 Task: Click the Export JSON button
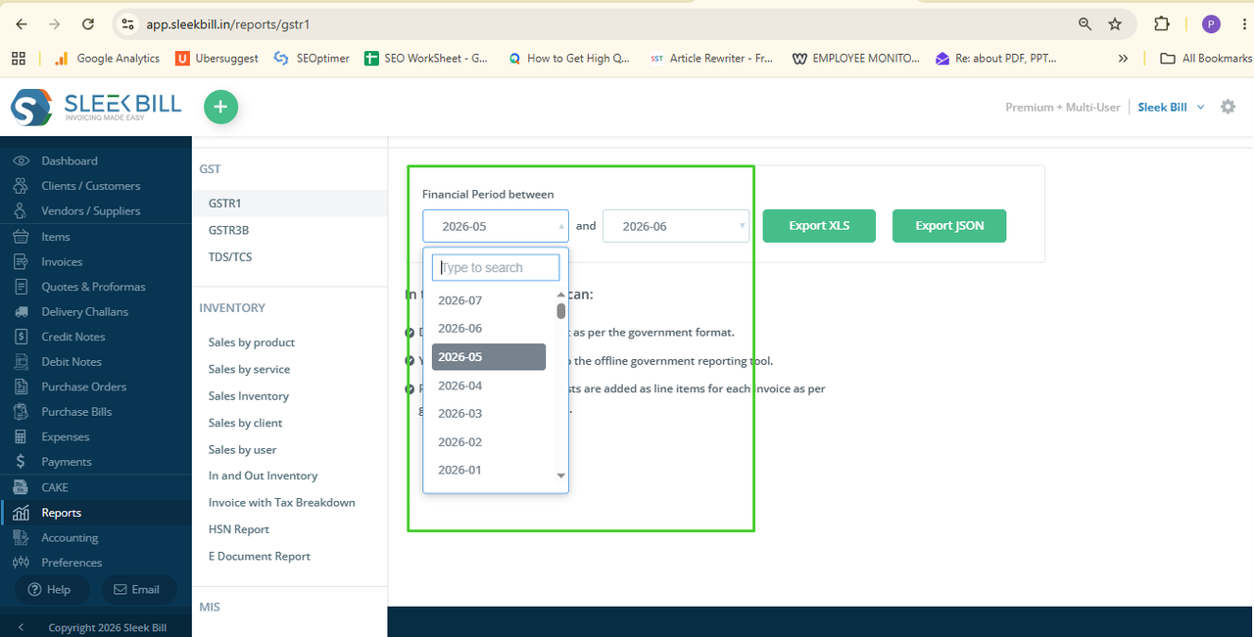pyautogui.click(x=949, y=226)
